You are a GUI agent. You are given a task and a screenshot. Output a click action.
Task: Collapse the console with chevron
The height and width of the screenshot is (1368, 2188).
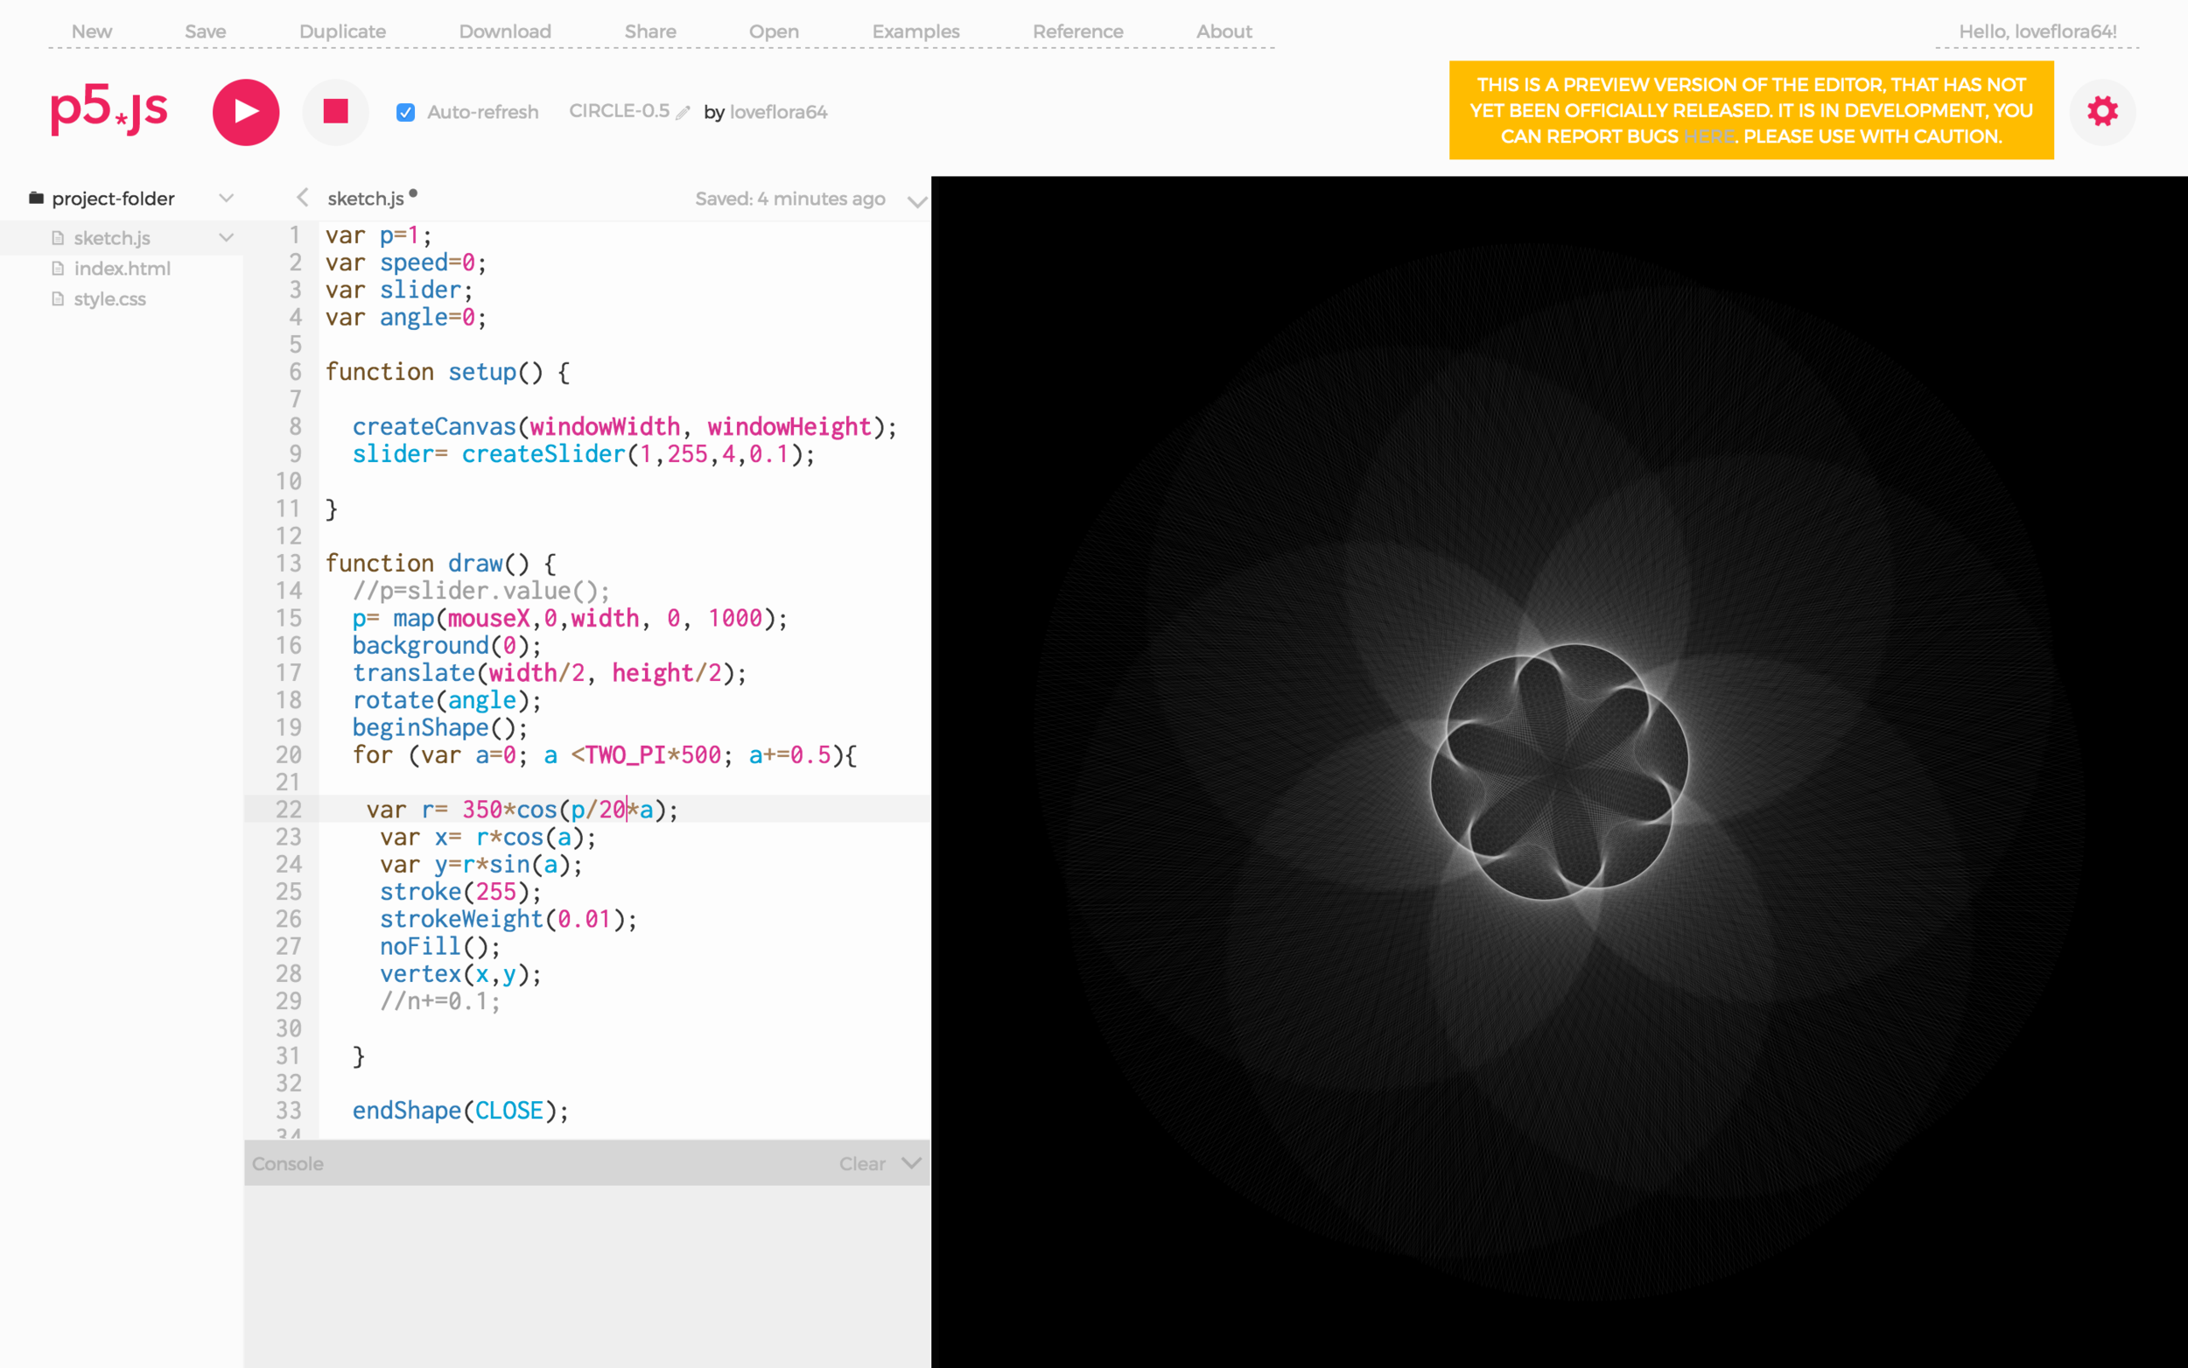(x=912, y=1162)
